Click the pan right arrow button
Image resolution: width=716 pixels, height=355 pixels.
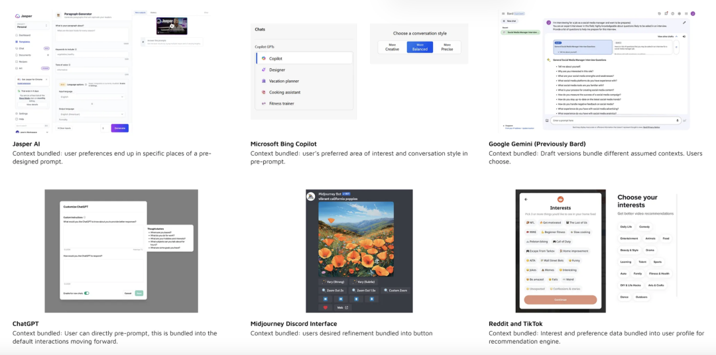(341, 299)
